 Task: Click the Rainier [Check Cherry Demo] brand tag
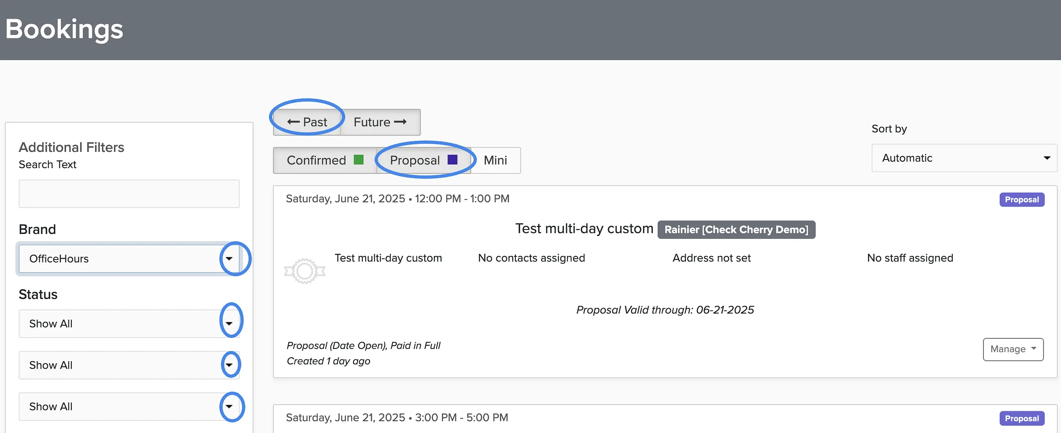[736, 229]
